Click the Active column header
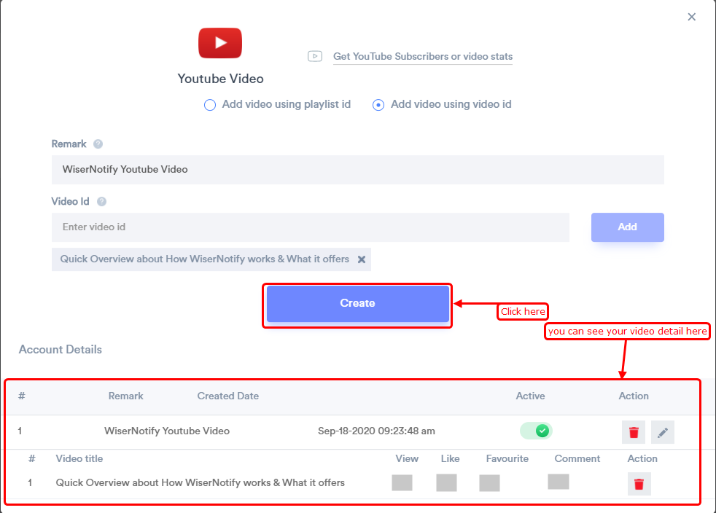 (x=530, y=396)
